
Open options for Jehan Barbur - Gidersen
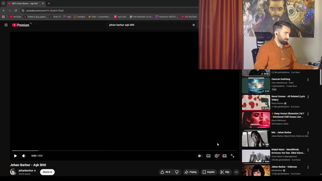[x=308, y=167]
